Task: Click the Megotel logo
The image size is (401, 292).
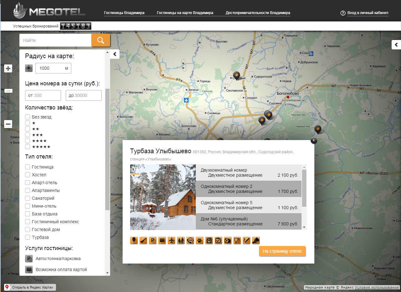Action: 49,11
